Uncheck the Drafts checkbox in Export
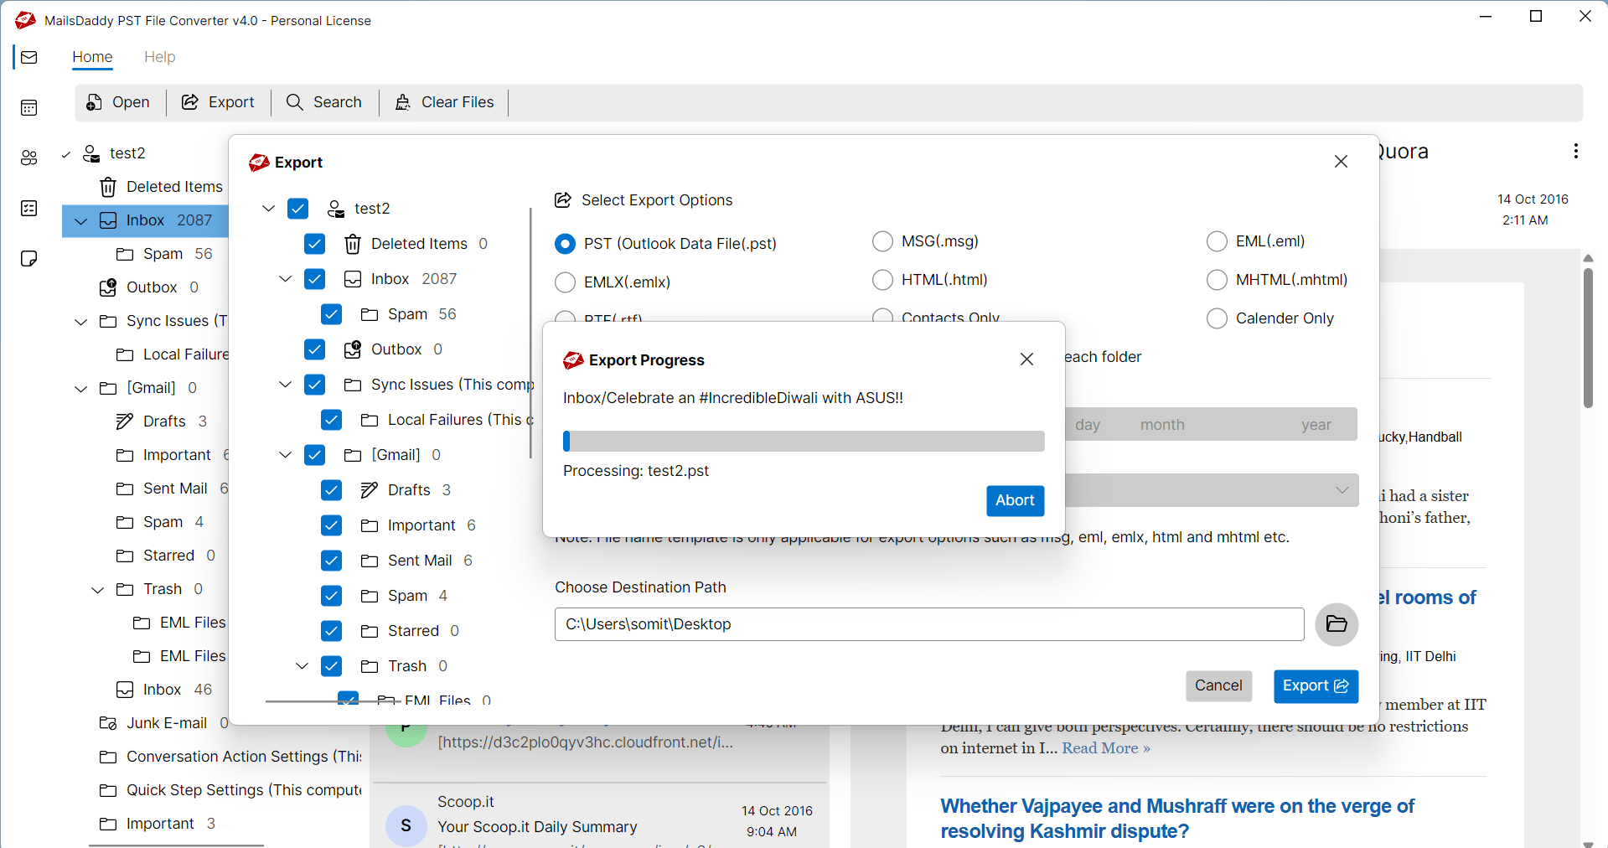The image size is (1608, 848). (x=331, y=490)
